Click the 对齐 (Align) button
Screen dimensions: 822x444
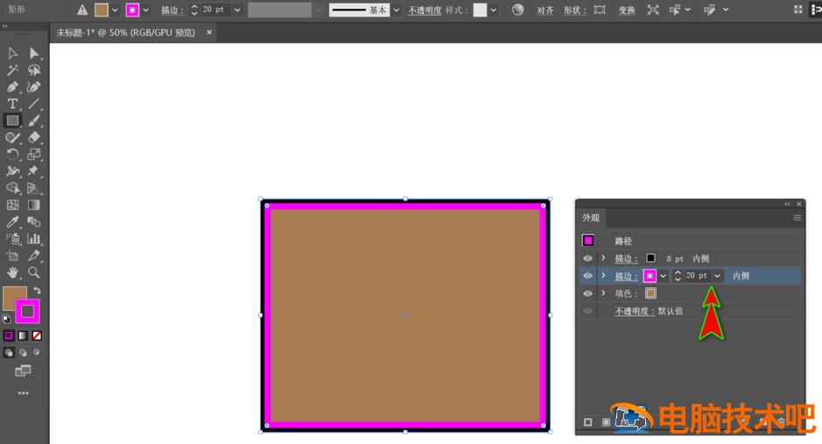coord(544,11)
